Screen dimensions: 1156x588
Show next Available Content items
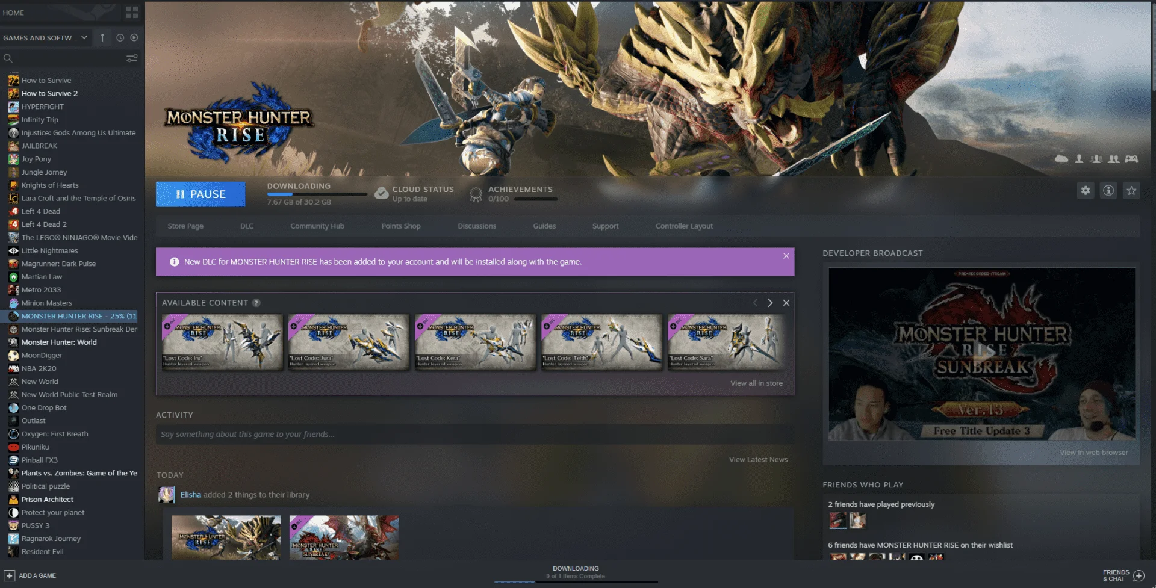[x=770, y=303]
